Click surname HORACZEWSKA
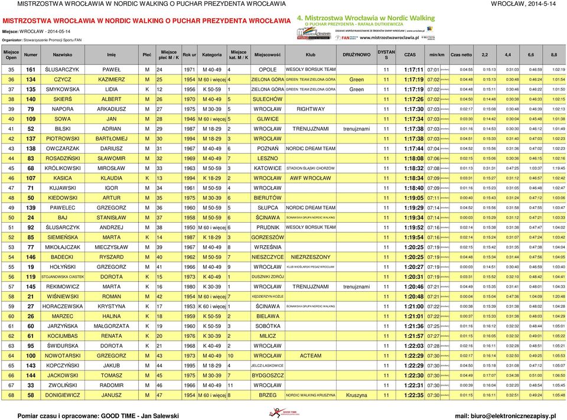The width and height of the screenshot is (567, 420). pyautogui.click(x=63, y=307)
